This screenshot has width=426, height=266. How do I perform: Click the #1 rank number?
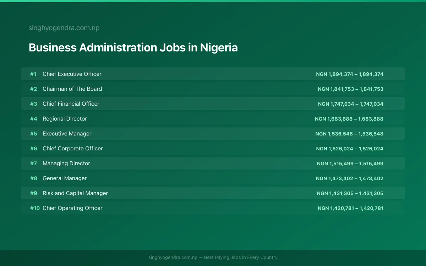point(33,74)
